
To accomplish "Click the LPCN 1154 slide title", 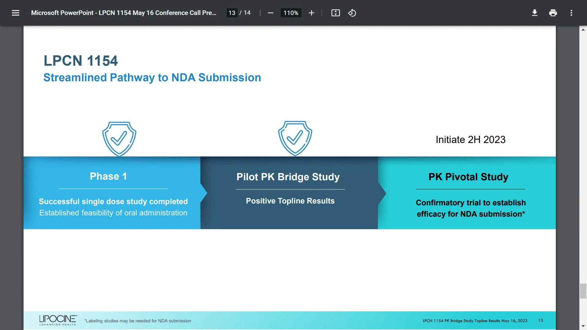I will tap(81, 61).
